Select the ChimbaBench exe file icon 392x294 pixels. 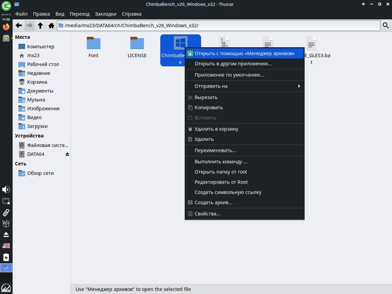[x=180, y=43]
